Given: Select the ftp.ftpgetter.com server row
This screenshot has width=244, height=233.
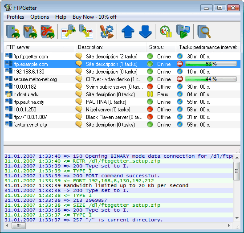Looking at the screenshot, I should [122, 56].
